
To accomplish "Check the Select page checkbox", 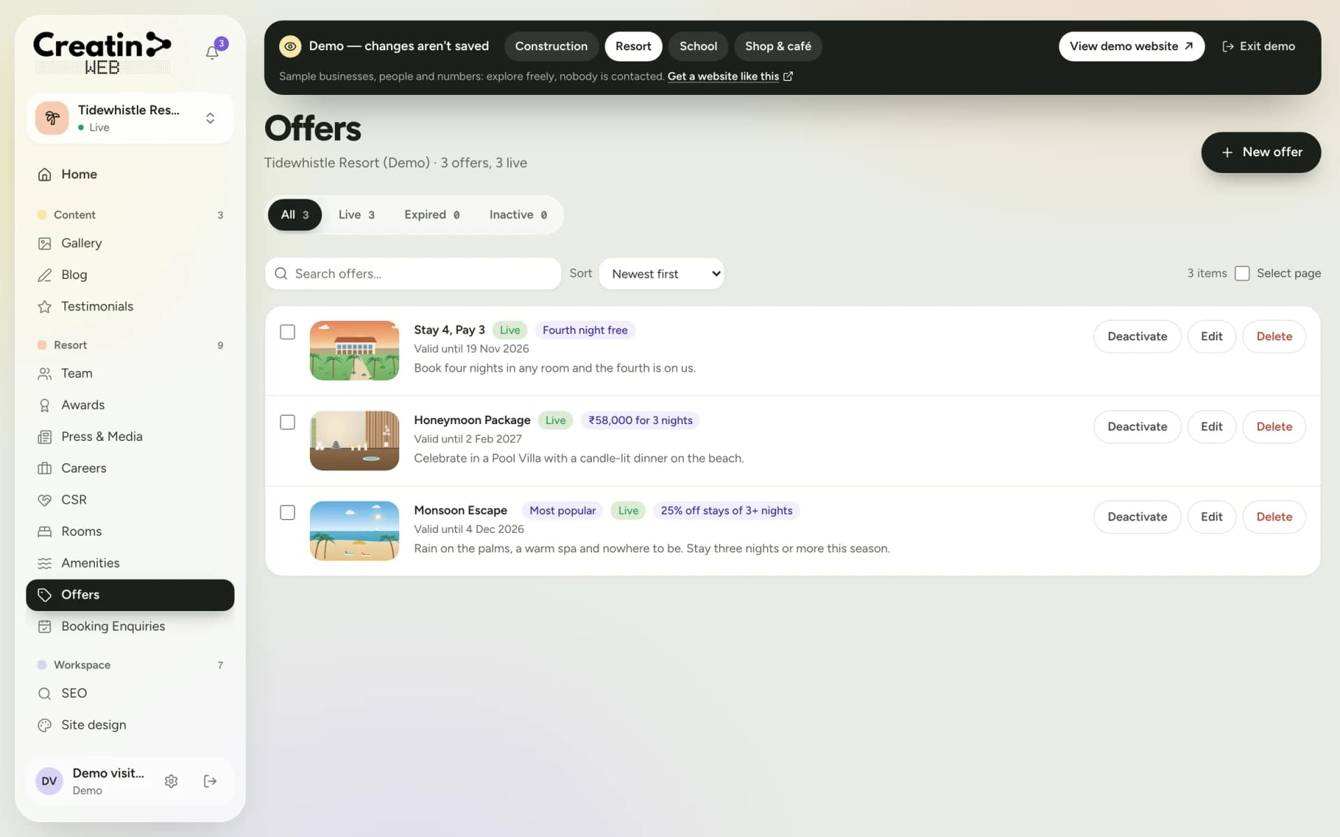I will tap(1242, 273).
